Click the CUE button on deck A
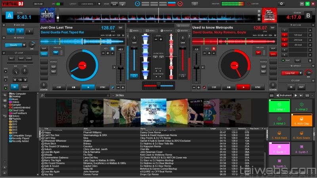 (x=59, y=87)
